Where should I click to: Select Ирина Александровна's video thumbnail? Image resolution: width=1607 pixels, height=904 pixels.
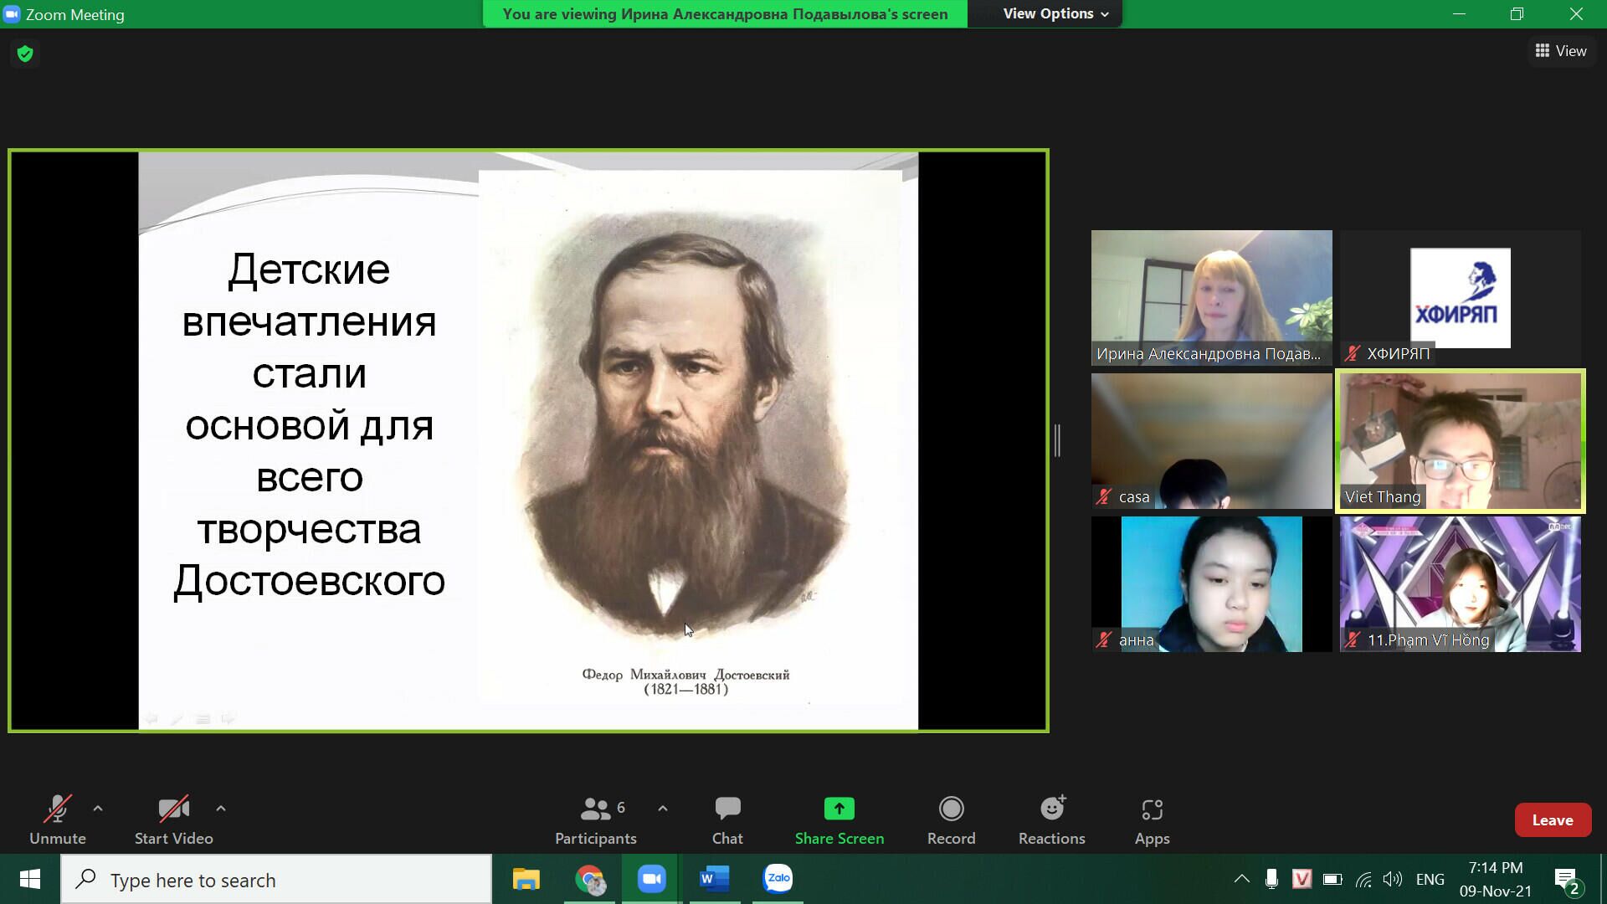pos(1211,298)
